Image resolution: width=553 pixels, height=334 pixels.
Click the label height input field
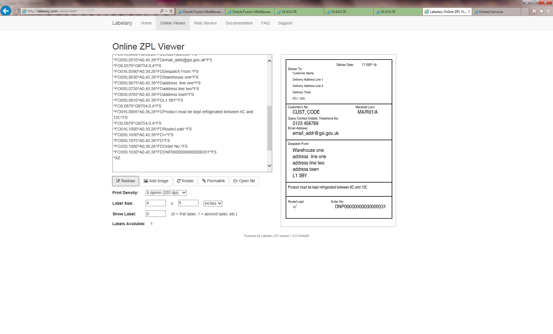click(188, 203)
